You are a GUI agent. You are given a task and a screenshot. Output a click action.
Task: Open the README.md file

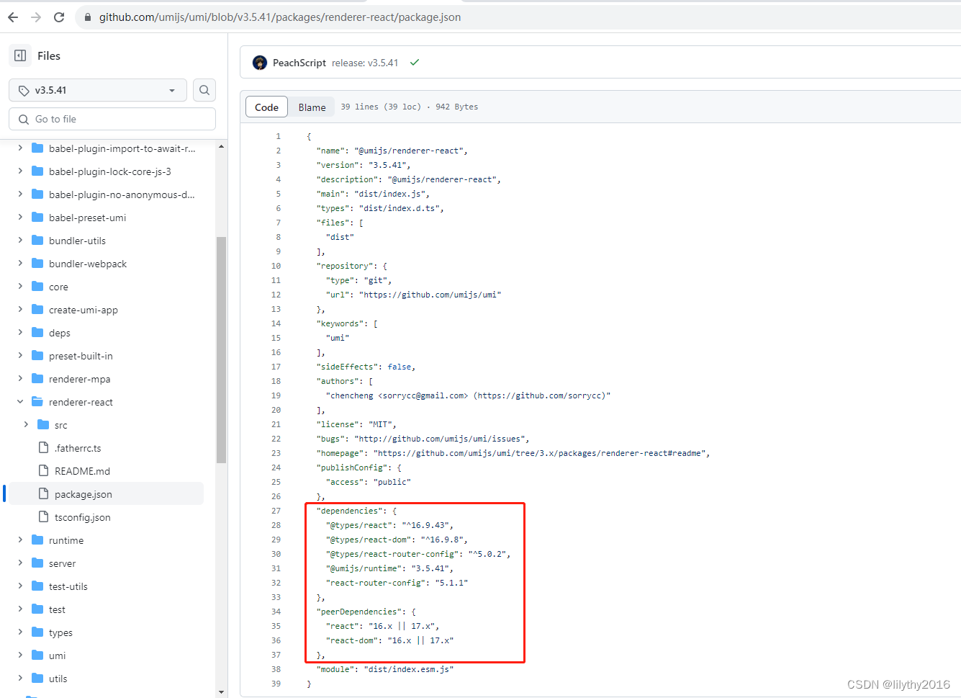(x=82, y=471)
